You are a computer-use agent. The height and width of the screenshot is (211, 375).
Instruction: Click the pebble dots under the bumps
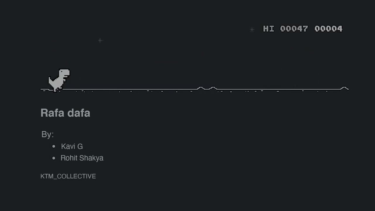(x=224, y=92)
